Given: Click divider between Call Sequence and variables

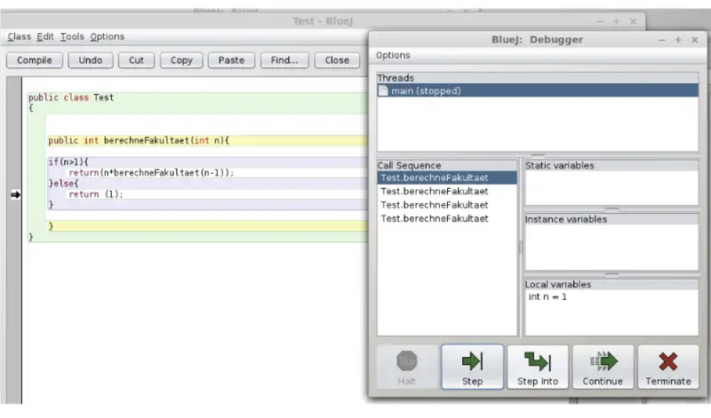Looking at the screenshot, I should [521, 247].
